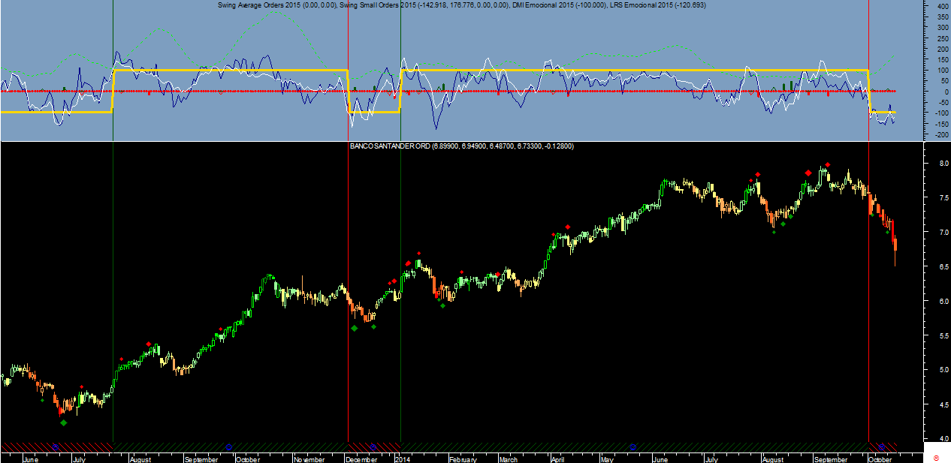Click the blue diamond marker above December

click(x=373, y=446)
